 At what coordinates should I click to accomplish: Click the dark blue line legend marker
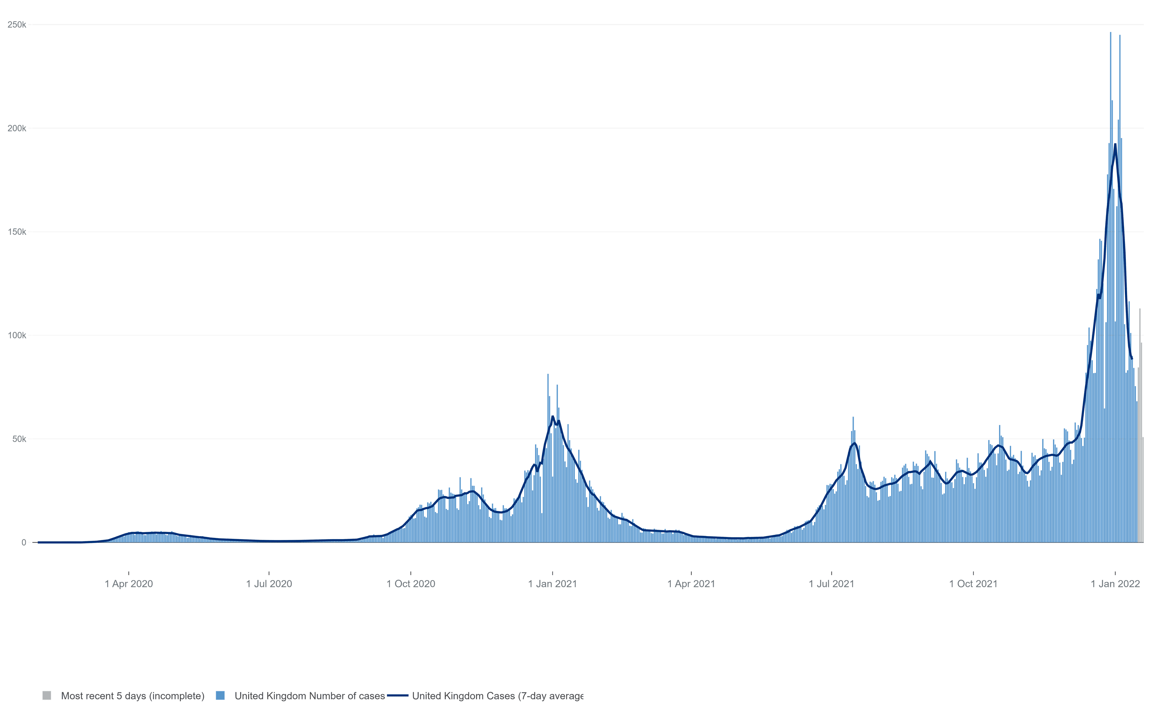[x=398, y=695]
